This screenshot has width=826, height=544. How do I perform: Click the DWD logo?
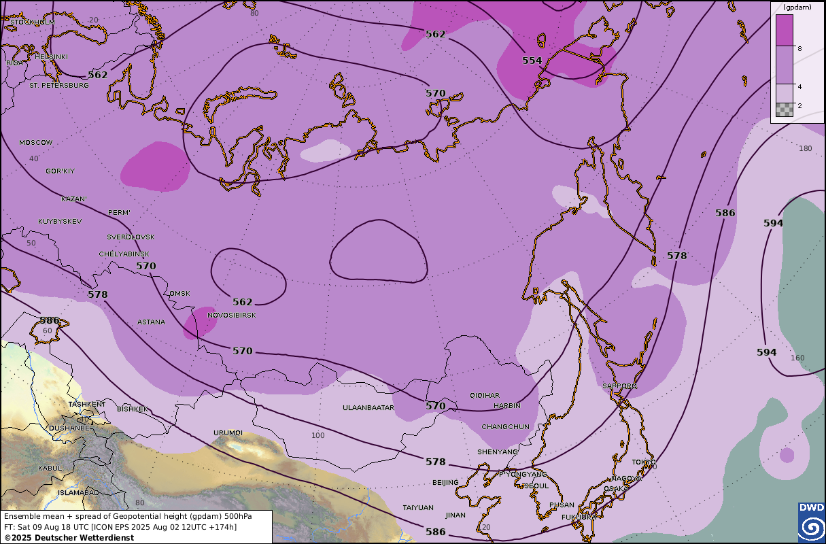811,522
